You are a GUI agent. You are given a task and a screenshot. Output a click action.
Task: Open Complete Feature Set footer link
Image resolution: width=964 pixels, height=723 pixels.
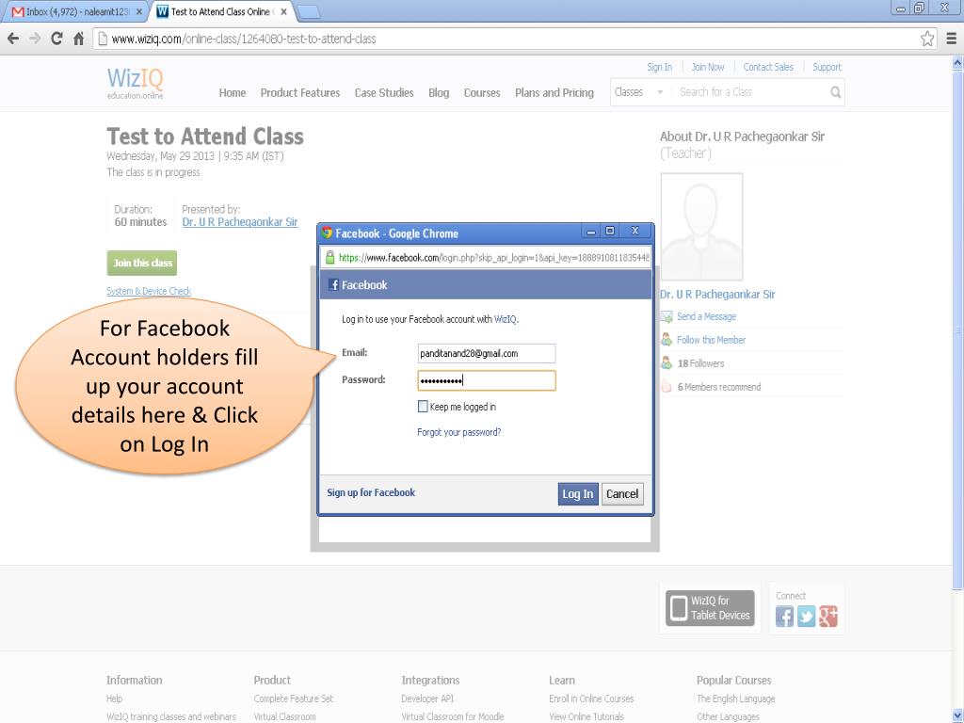pos(294,699)
